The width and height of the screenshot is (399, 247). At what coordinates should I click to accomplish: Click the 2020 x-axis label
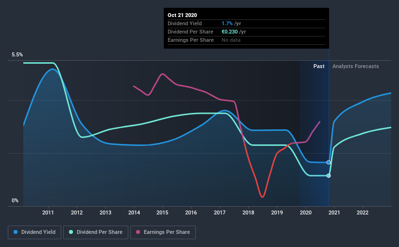tap(306, 212)
